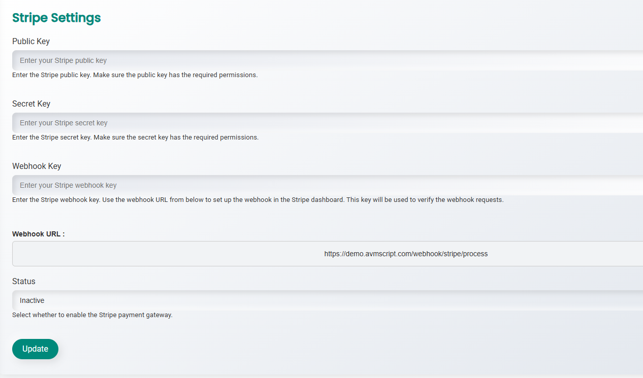Click the 'Enter your Stripe secret key' placeholder
Viewport: 643px width, 378px height.
tap(63, 123)
